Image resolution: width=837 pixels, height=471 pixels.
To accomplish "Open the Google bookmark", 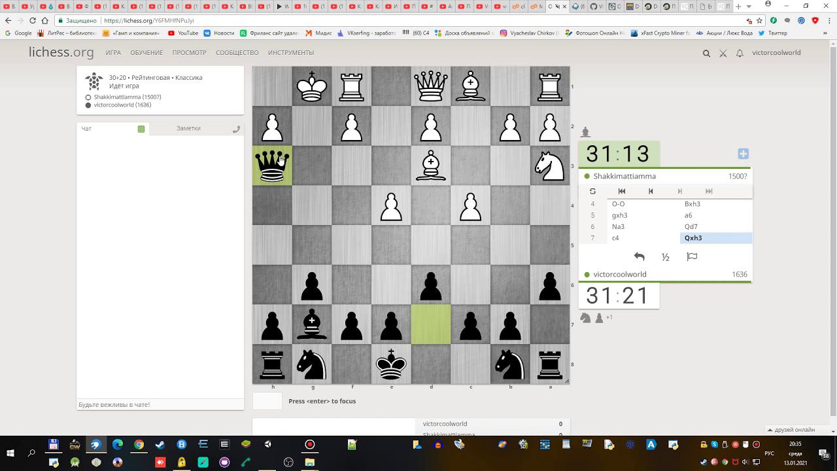I will [x=18, y=33].
